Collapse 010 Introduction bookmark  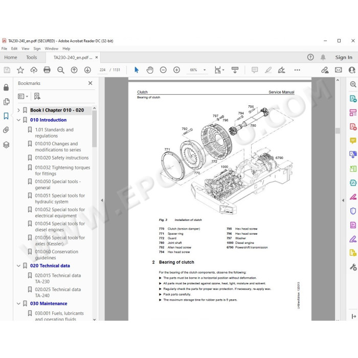click(x=18, y=120)
